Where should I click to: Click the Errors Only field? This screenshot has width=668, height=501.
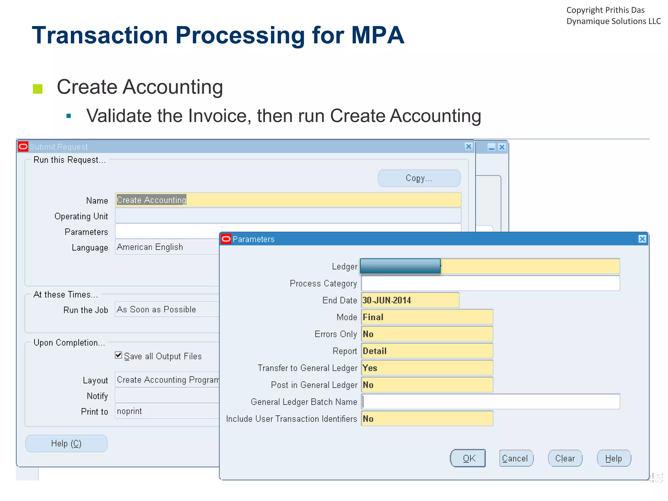click(427, 334)
